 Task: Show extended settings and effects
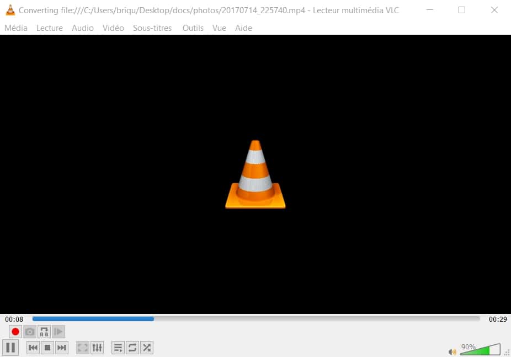pos(97,348)
